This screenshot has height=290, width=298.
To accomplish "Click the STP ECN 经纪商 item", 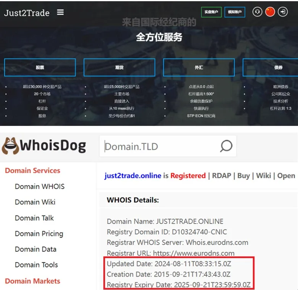I will coord(201,116).
